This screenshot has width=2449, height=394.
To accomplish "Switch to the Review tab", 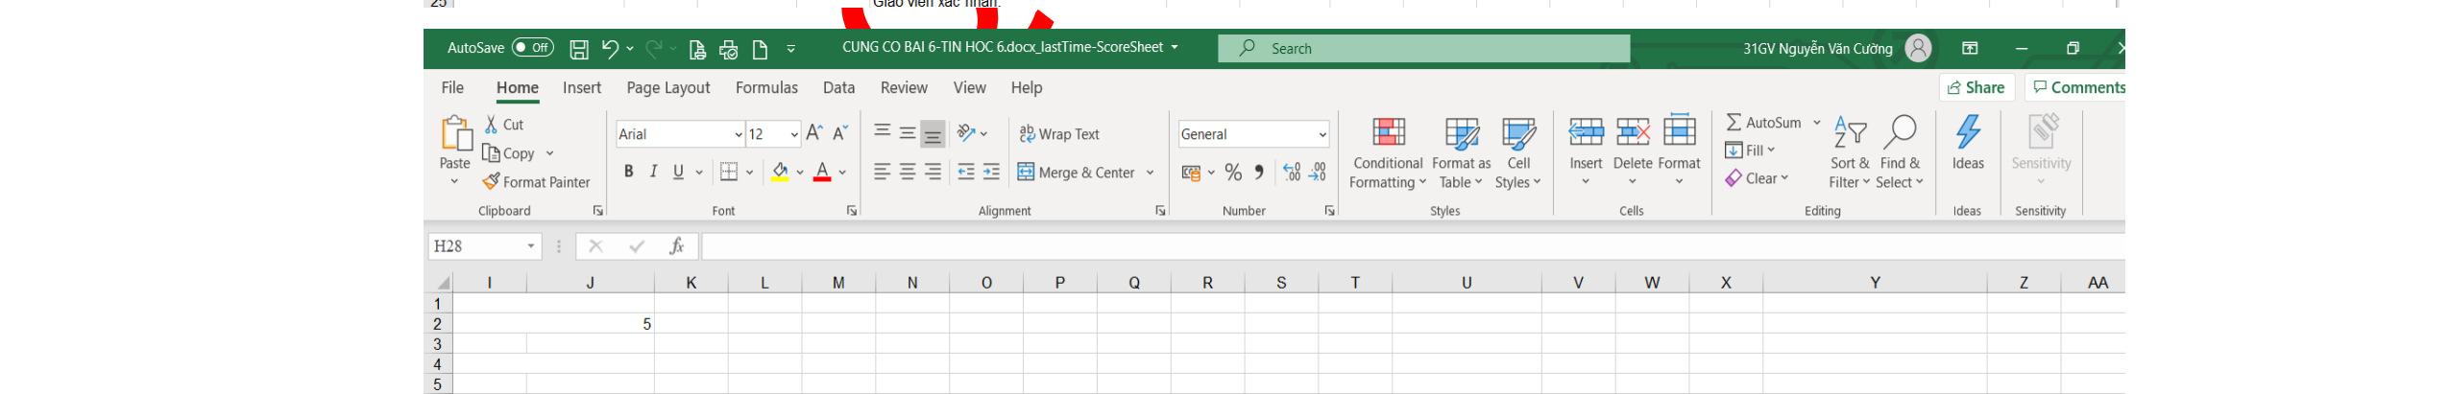I will (904, 87).
